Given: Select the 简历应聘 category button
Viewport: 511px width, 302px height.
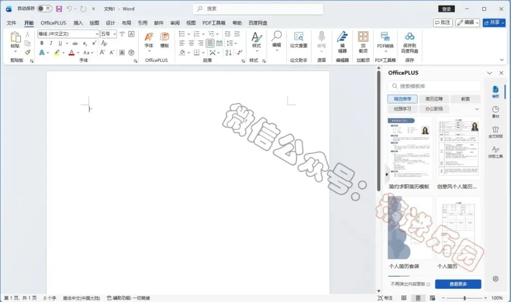Looking at the screenshot, I should (x=434, y=99).
